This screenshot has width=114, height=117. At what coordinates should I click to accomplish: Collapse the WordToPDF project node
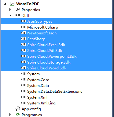[x=5, y=4]
